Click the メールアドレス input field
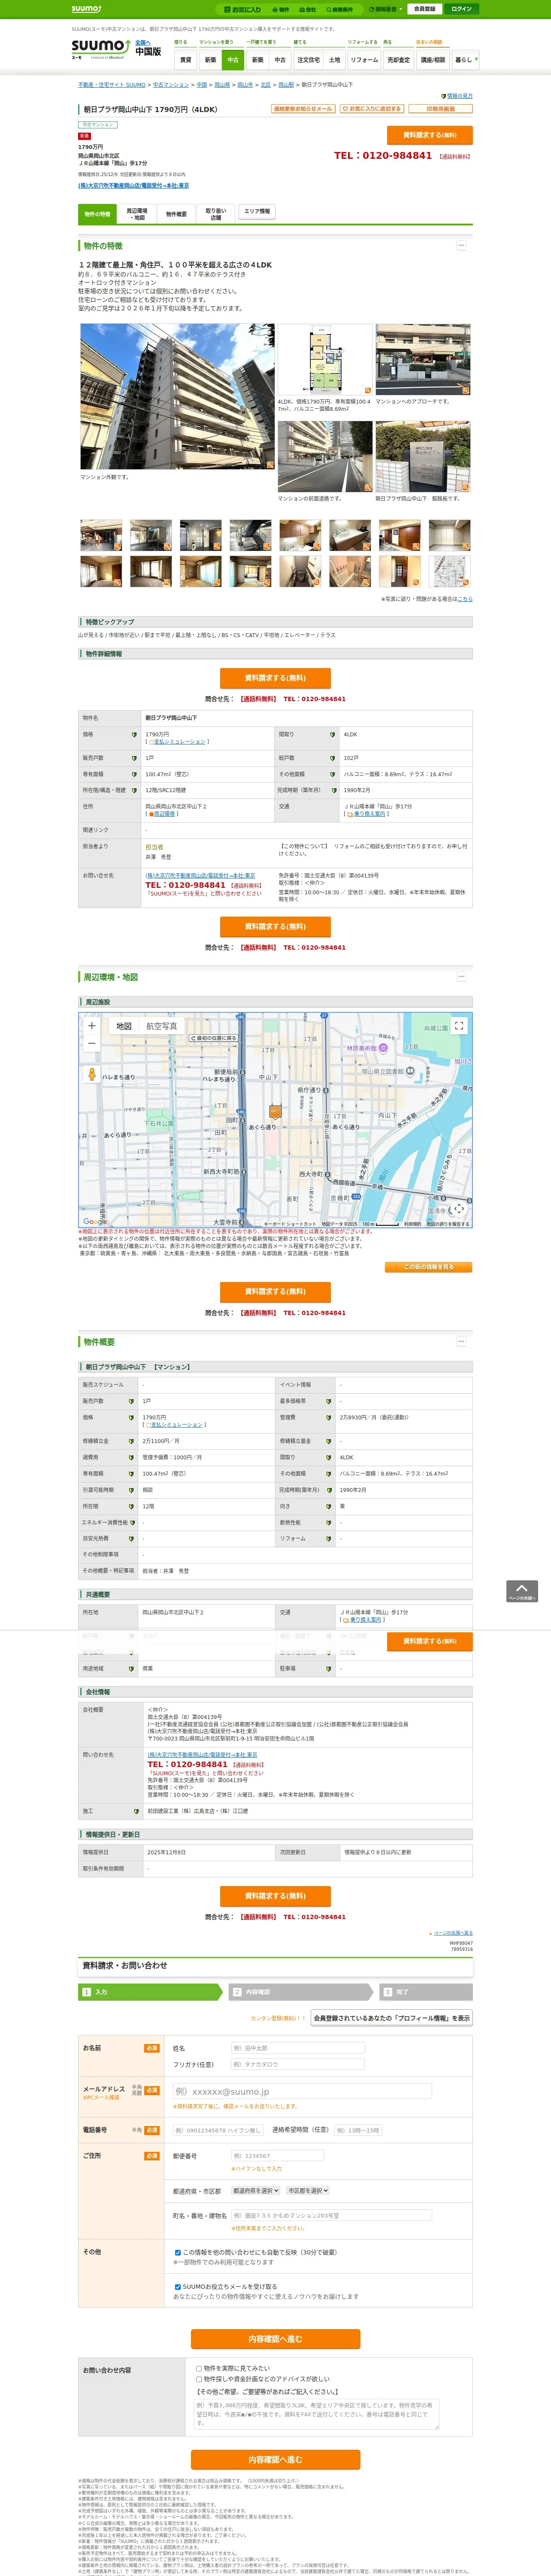The width and height of the screenshot is (551, 2576). point(302,2091)
